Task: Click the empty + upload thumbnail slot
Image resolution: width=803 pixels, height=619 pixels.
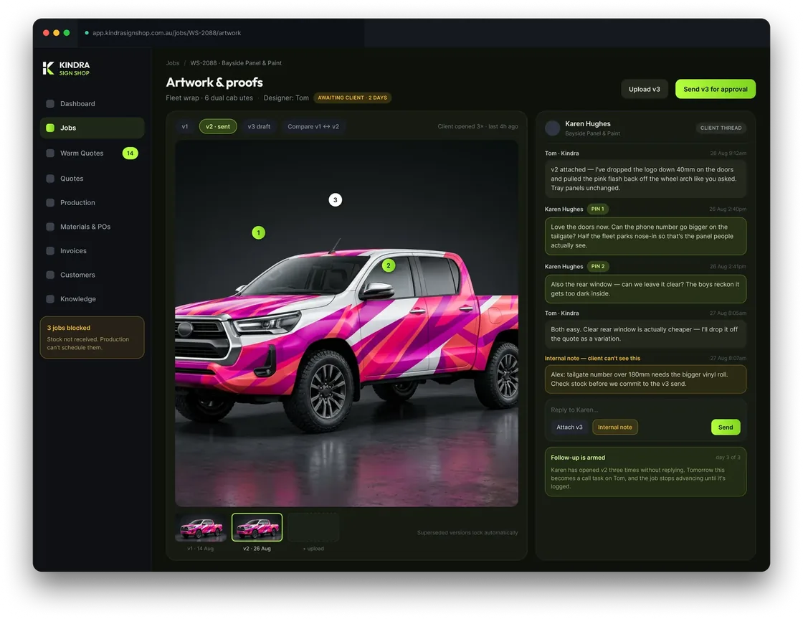Action: pyautogui.click(x=313, y=528)
